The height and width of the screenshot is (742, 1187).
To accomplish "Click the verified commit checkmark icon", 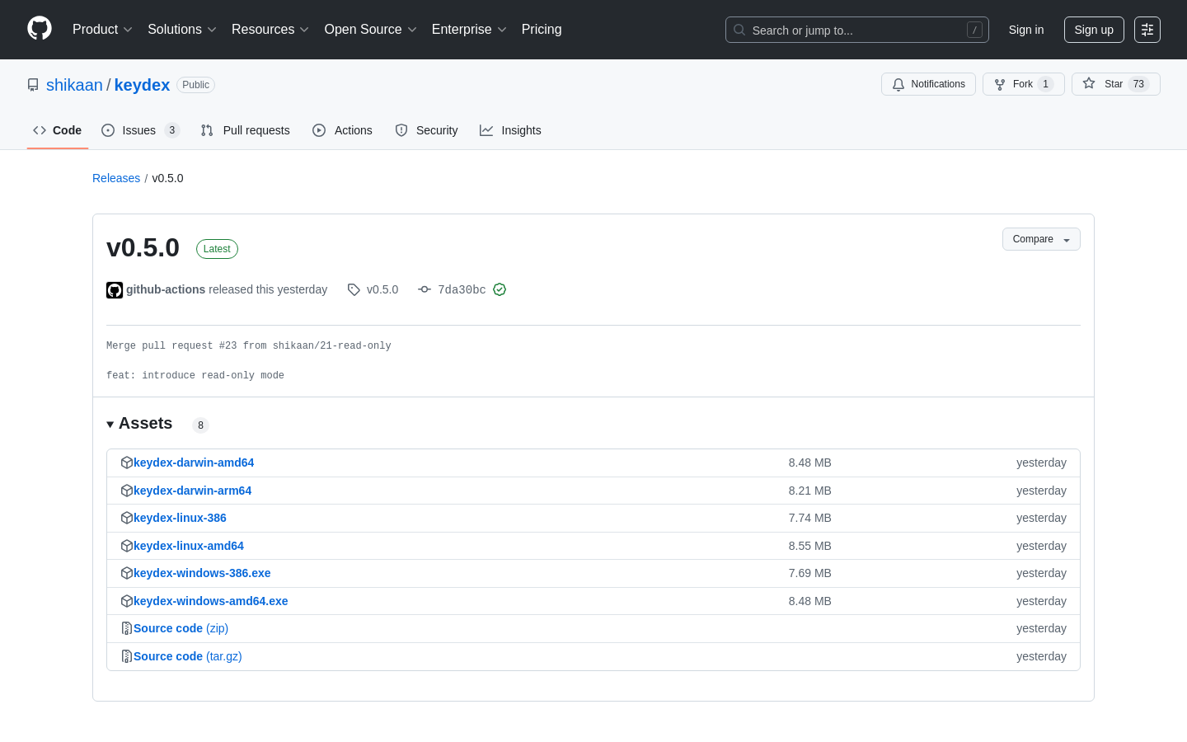I will point(500,289).
